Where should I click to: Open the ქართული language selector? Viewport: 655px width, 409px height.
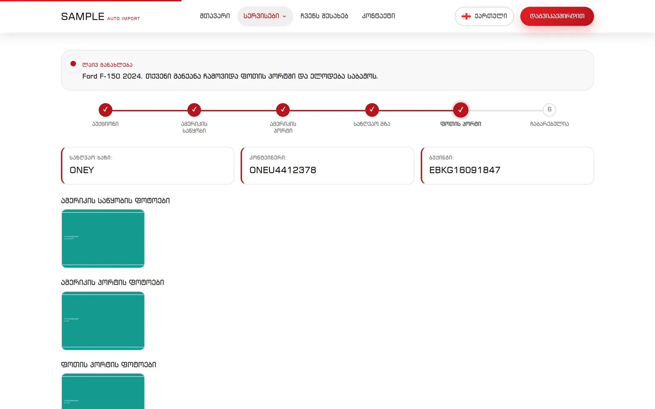point(484,16)
